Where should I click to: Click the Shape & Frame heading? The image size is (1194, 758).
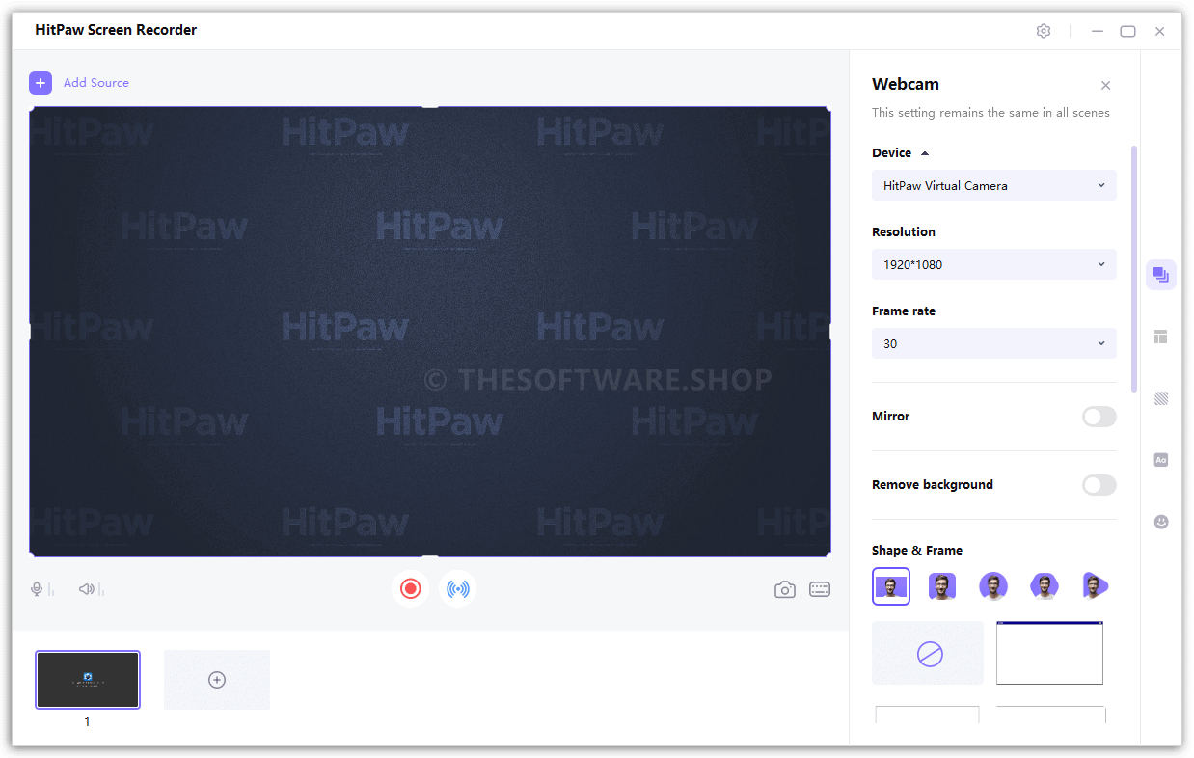point(917,551)
